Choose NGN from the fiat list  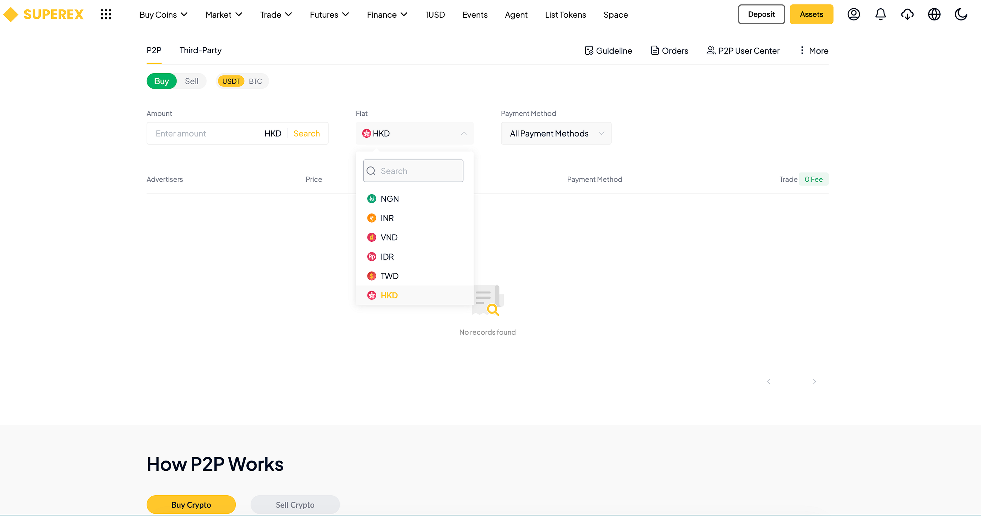pos(414,199)
